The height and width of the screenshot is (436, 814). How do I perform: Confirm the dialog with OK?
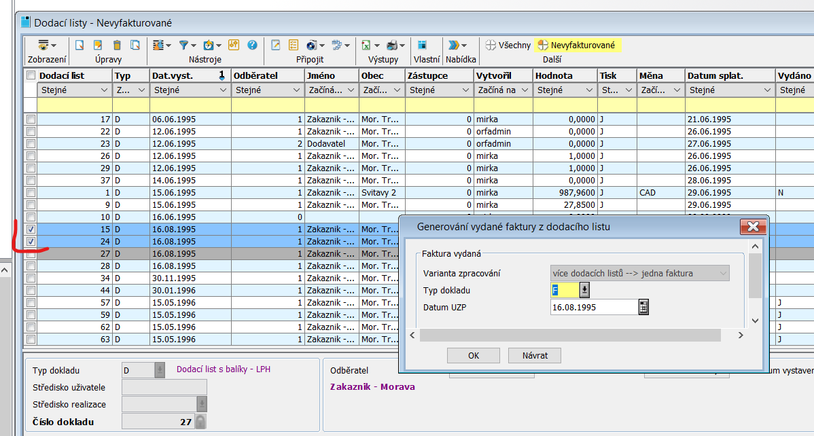coord(474,355)
